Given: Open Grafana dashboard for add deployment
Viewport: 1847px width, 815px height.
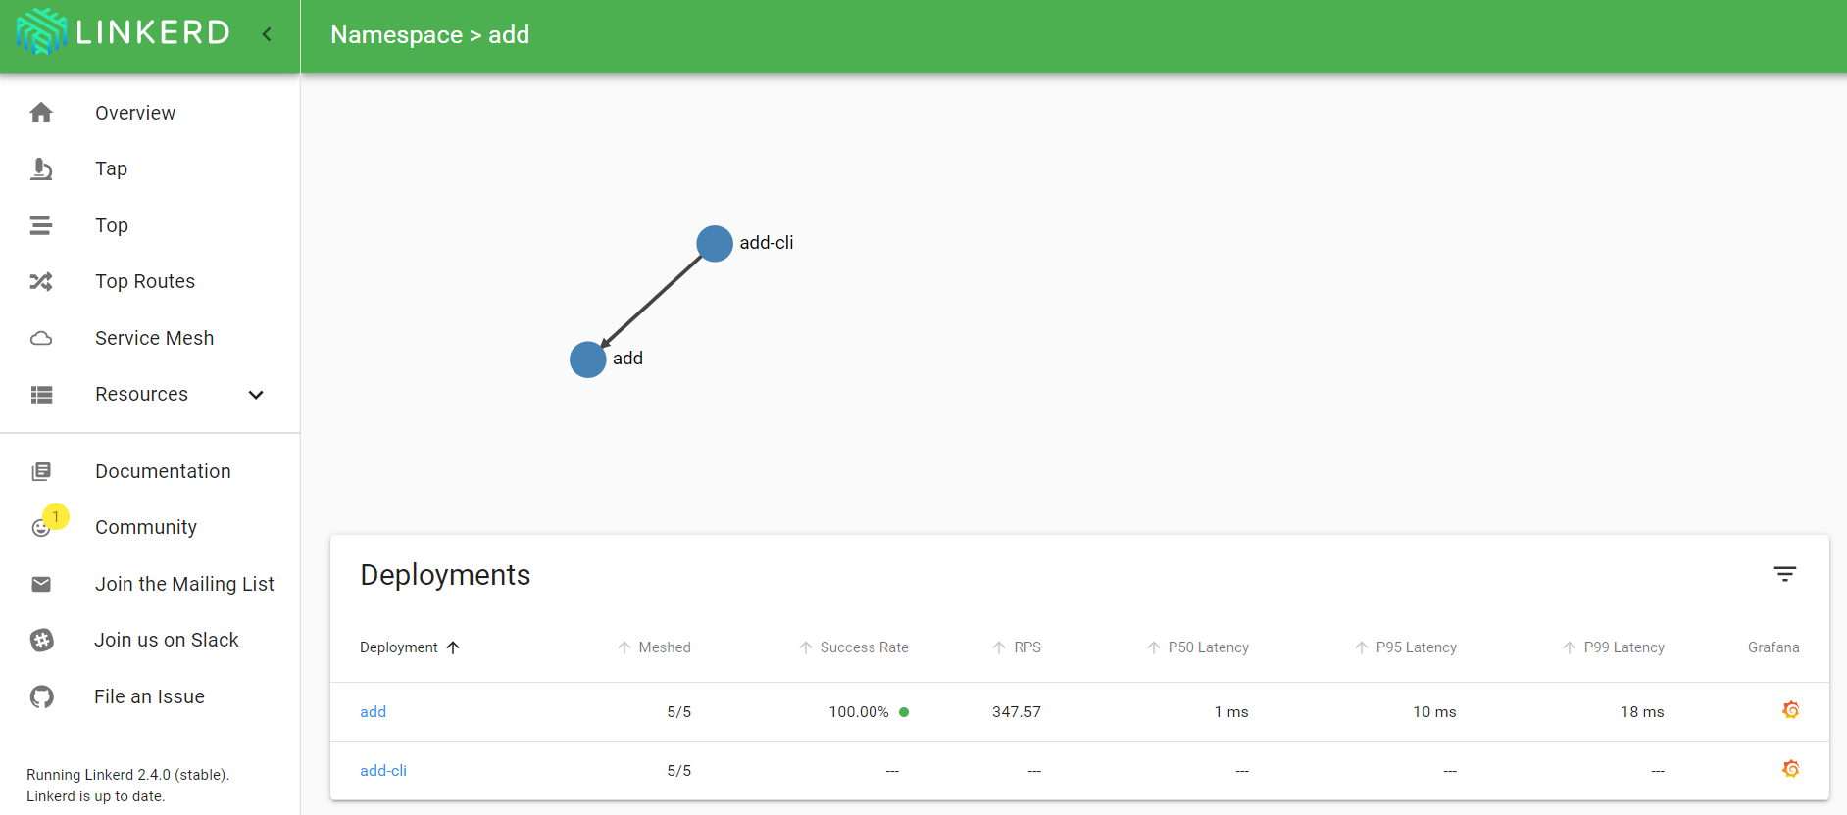Looking at the screenshot, I should coord(1790,710).
